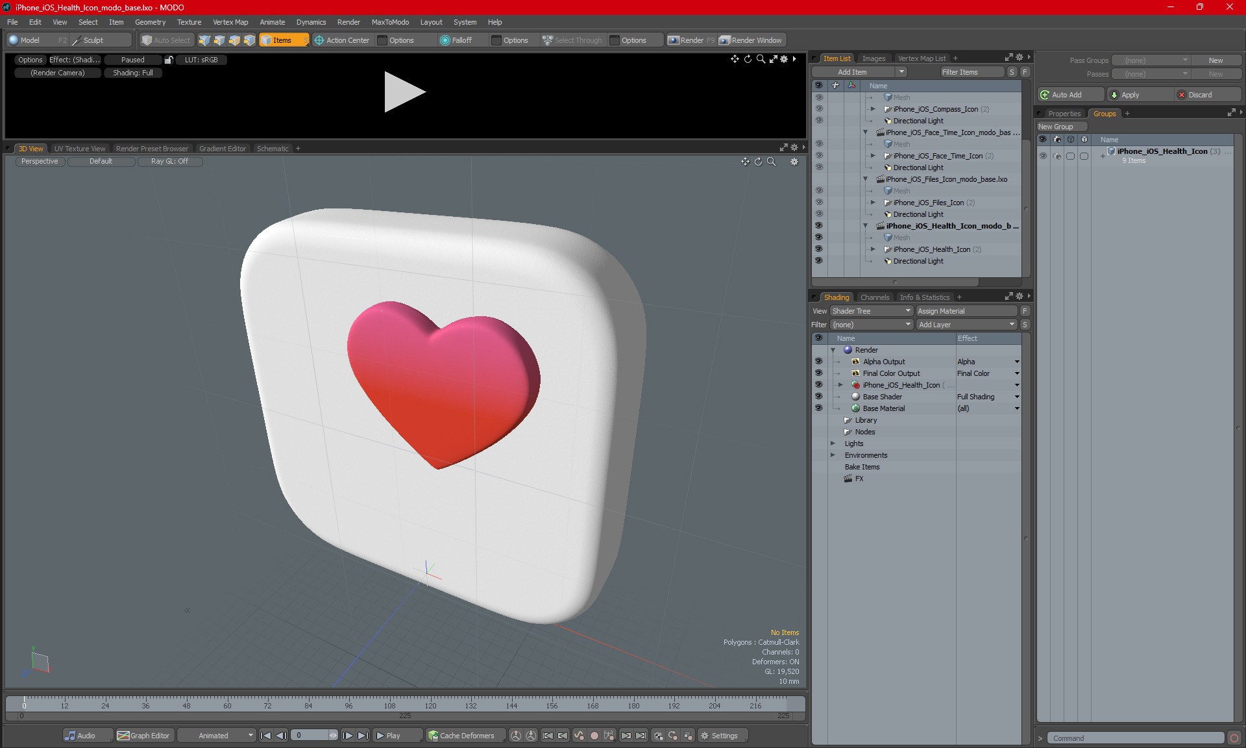Click the timeline Play button

tap(397, 736)
